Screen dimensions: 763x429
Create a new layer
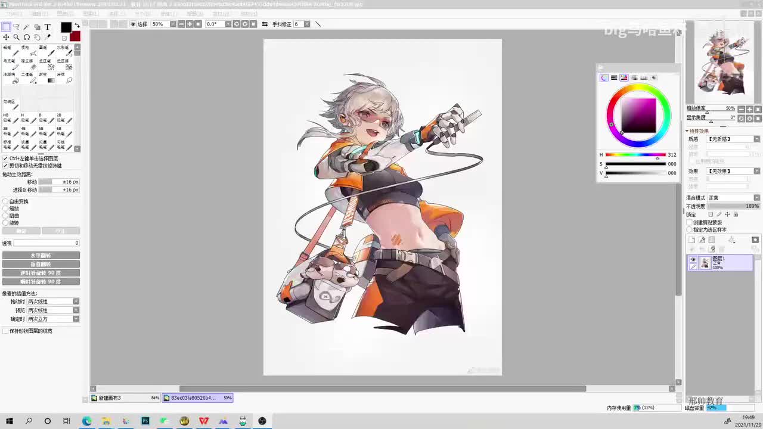tap(692, 240)
